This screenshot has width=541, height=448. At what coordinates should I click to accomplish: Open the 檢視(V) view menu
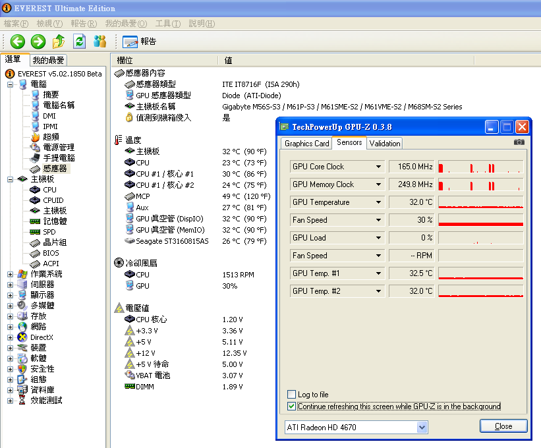(49, 24)
